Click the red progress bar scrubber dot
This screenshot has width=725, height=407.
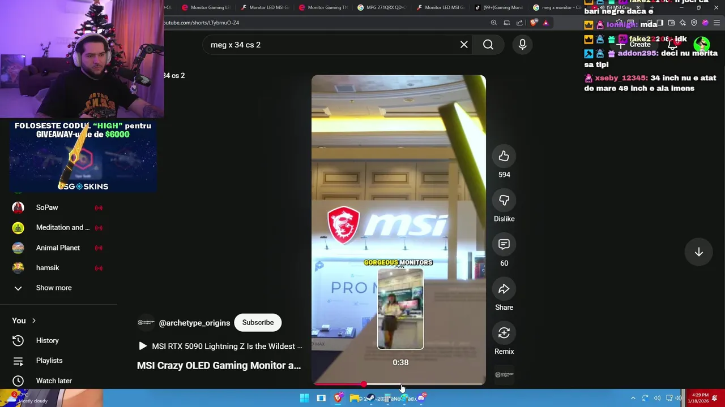click(364, 384)
